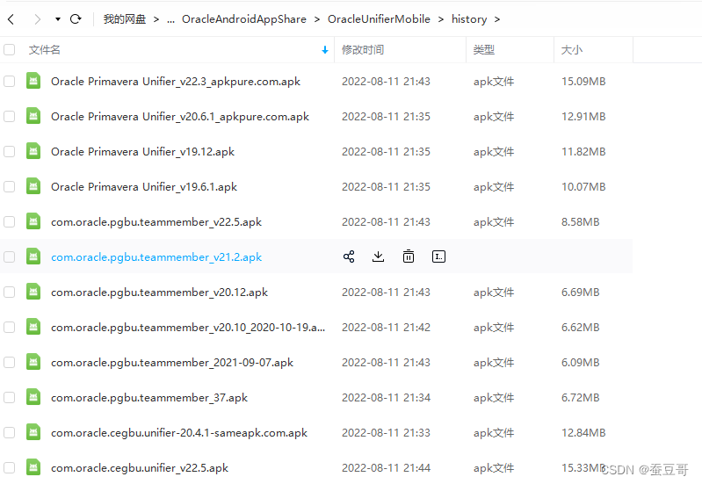Sort by 大小 column

pos(572,50)
